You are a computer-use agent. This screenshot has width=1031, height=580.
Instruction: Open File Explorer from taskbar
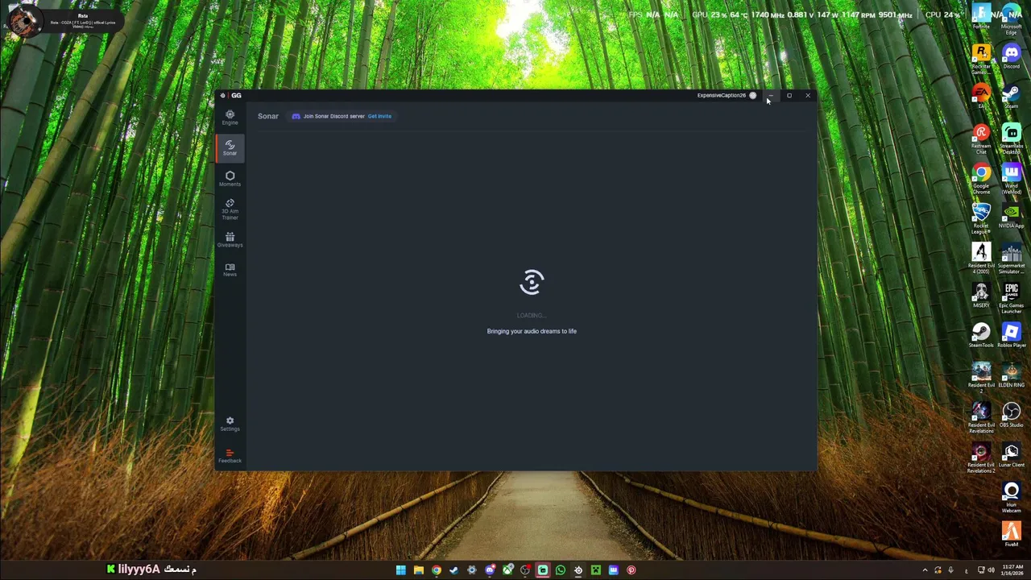(418, 570)
